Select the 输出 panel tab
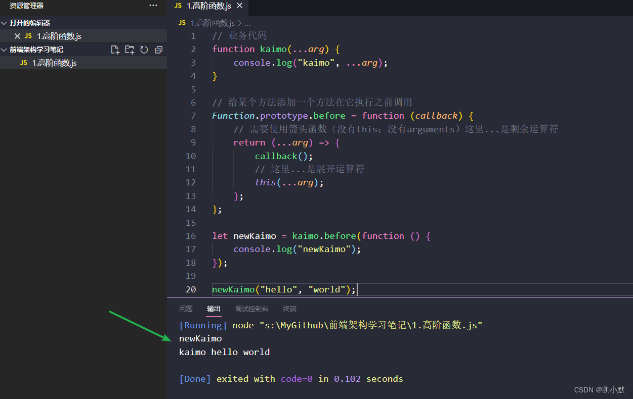Image resolution: width=633 pixels, height=399 pixels. (214, 309)
